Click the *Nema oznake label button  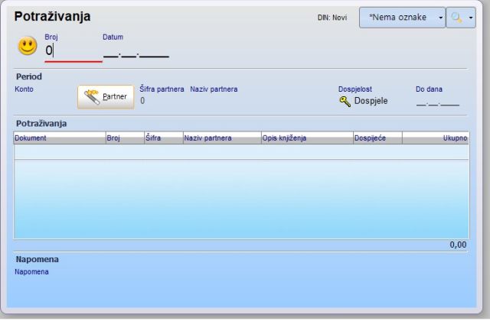tap(397, 17)
